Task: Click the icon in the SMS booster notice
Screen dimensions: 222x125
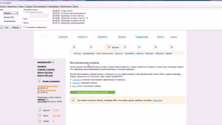Action: (73, 100)
